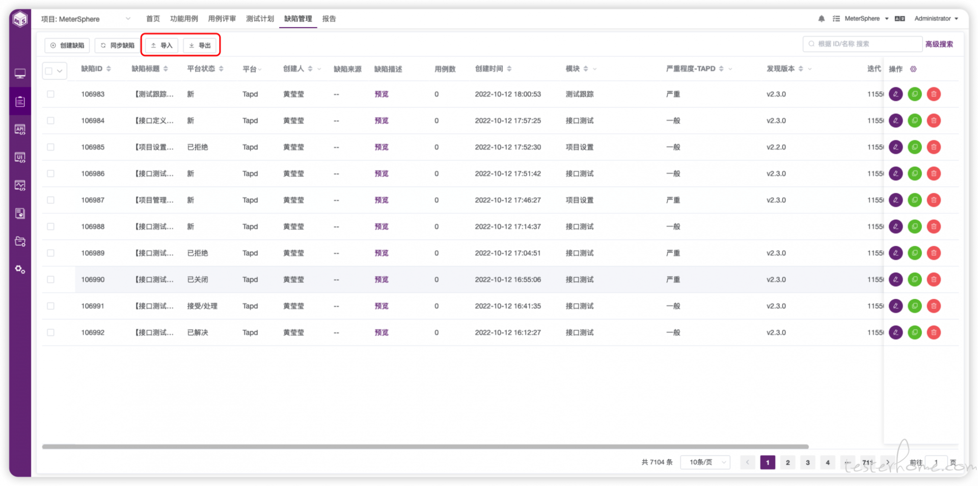Open the system settings gears sidebar icon
The width and height of the screenshot is (978, 486).
(x=20, y=269)
